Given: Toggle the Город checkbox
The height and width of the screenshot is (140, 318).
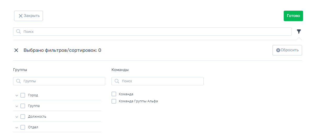Looking at the screenshot, I should (23, 95).
